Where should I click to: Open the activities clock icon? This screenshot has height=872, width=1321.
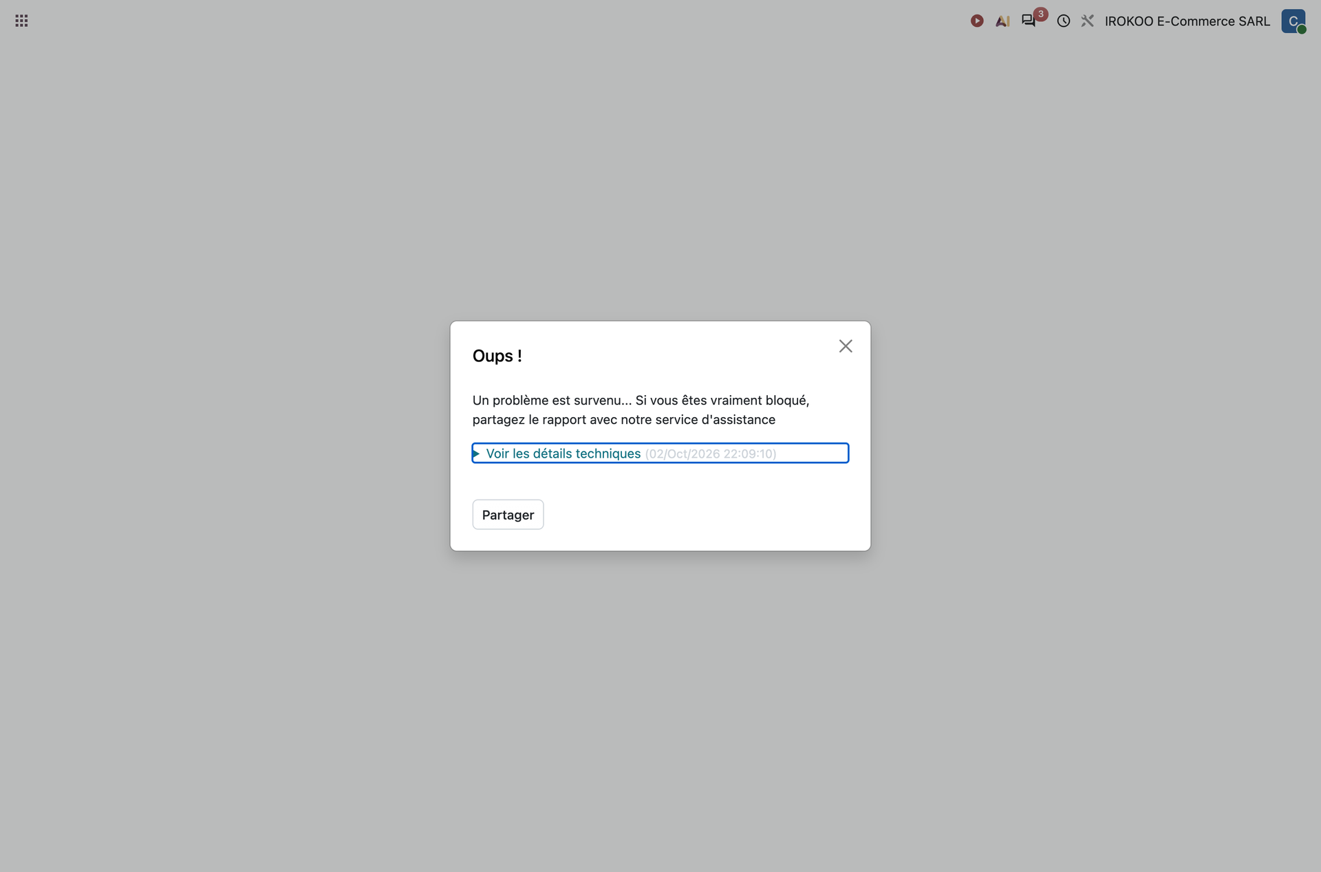pyautogui.click(x=1064, y=21)
